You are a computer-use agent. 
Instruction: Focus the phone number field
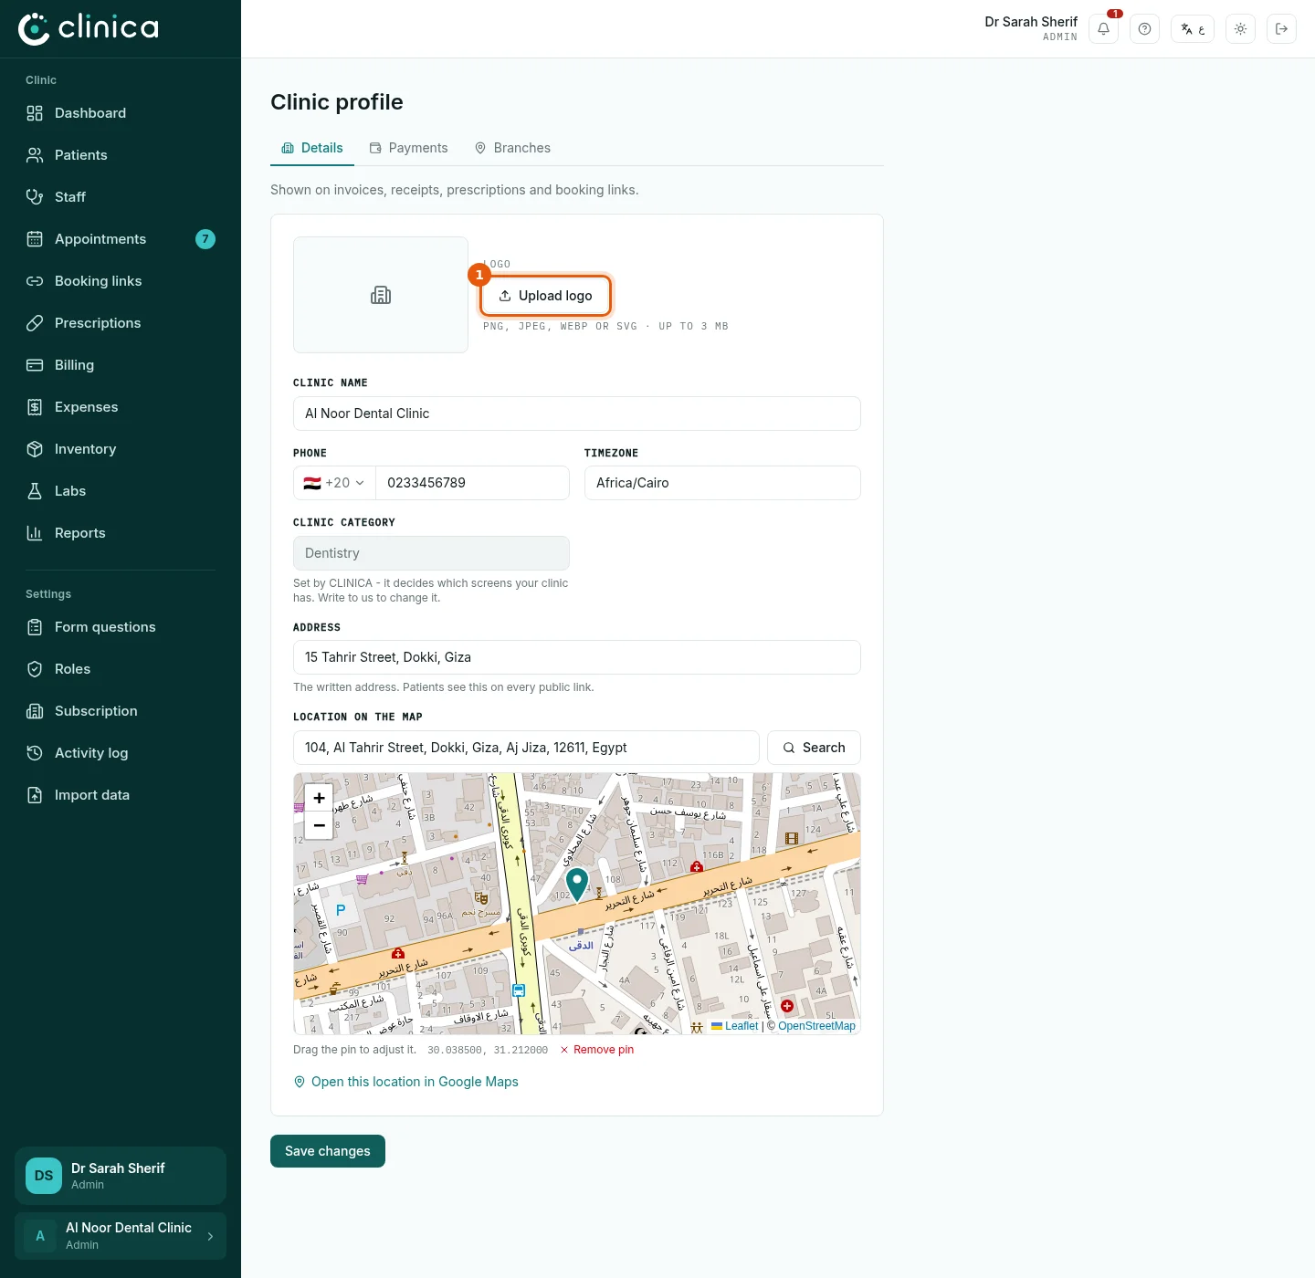472,483
